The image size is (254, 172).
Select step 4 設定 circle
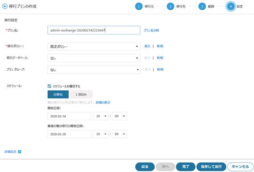coord(231,7)
